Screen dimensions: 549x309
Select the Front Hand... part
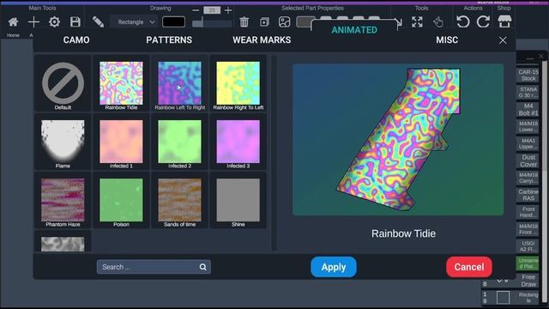(528, 212)
